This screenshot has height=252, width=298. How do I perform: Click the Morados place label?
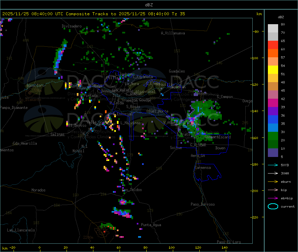(x=38, y=190)
